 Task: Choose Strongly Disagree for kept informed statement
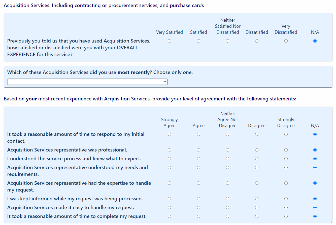pos(286,199)
